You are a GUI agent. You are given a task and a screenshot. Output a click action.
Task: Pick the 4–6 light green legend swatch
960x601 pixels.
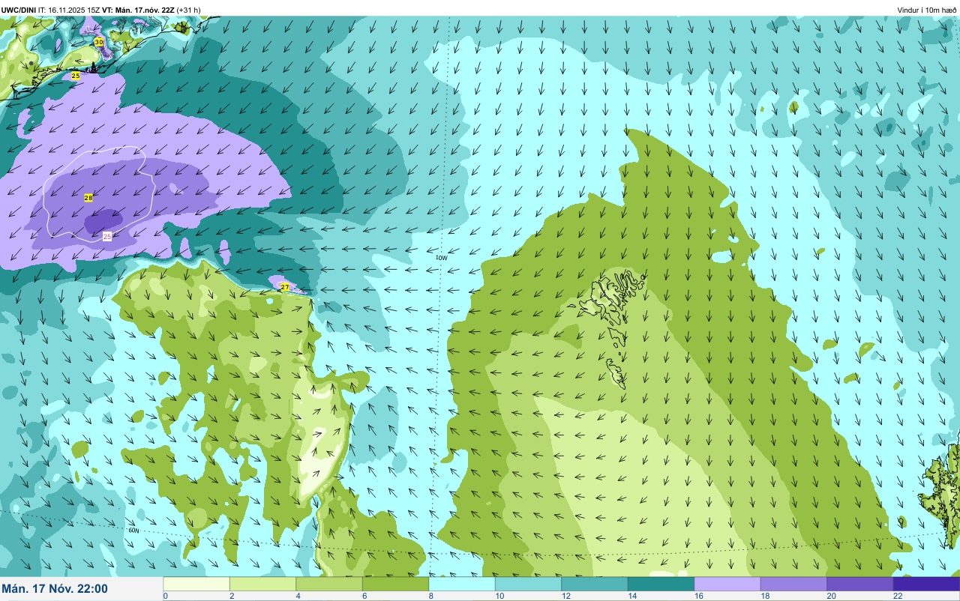tap(329, 584)
